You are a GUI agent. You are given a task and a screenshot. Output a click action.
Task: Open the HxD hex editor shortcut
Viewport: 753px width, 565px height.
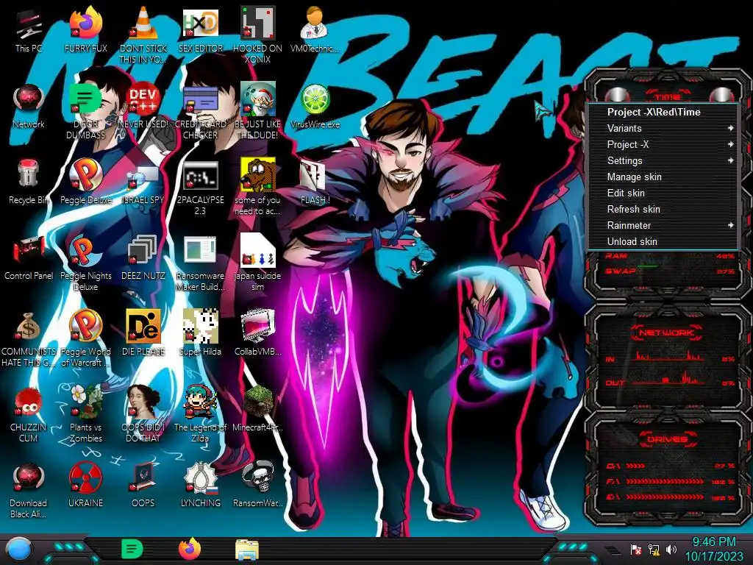pyautogui.click(x=200, y=24)
